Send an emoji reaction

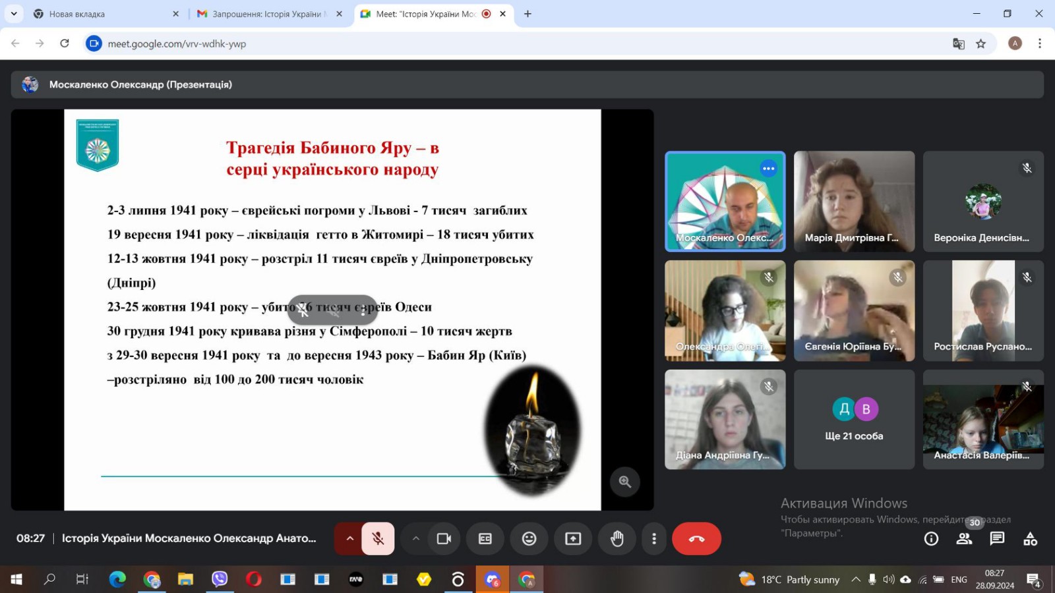(529, 538)
